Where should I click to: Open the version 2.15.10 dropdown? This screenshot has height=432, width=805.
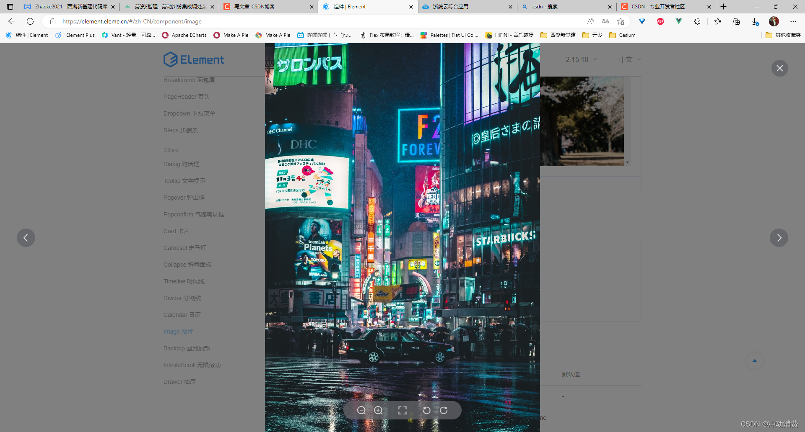[581, 59]
